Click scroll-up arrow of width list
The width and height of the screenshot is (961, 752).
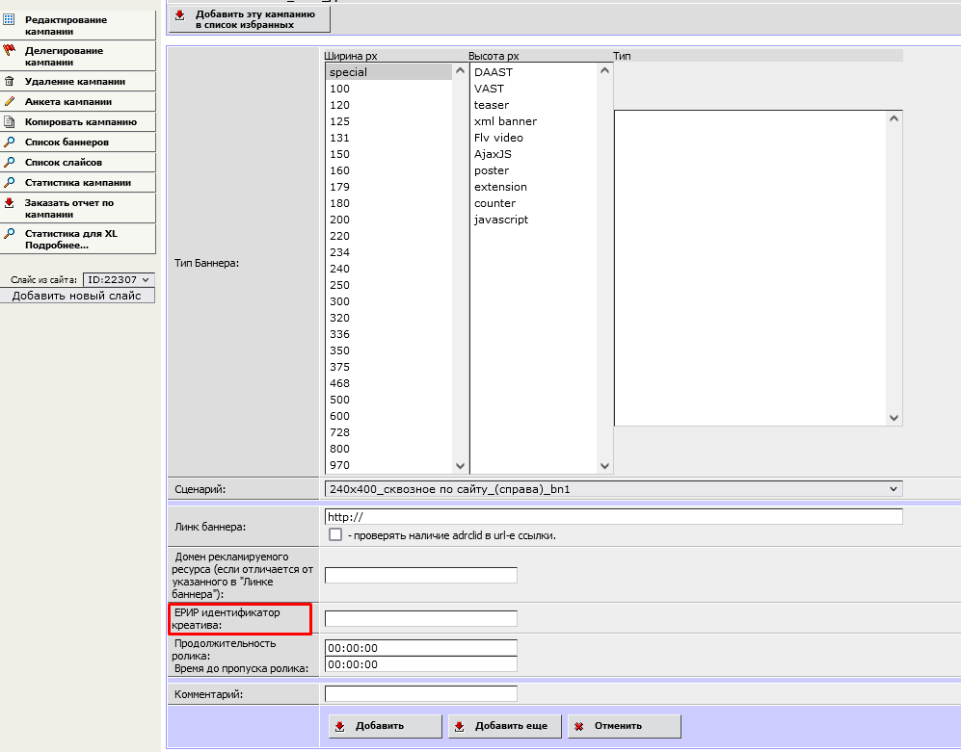pyautogui.click(x=461, y=70)
